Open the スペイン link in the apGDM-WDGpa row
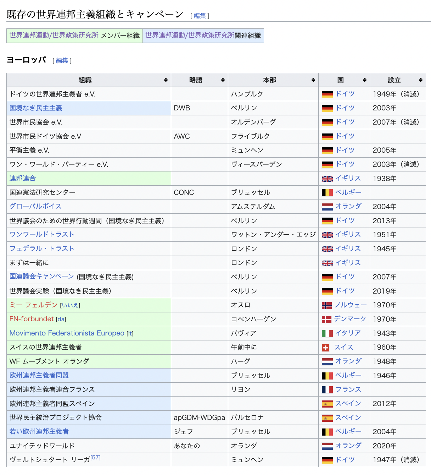Image resolution: width=431 pixels, height=475 pixels. click(348, 417)
